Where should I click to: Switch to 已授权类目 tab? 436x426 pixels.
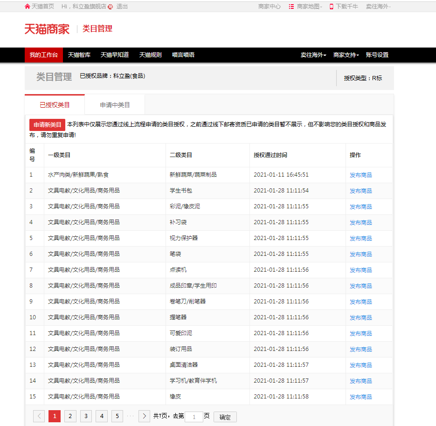pos(55,105)
